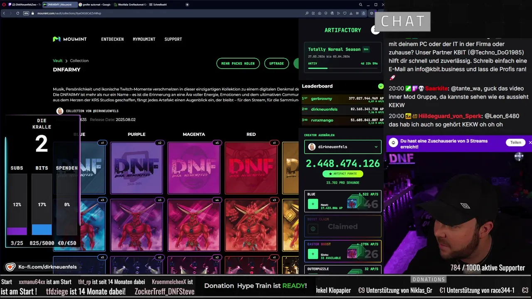Click browser tab search magnifier icon

[360, 5]
